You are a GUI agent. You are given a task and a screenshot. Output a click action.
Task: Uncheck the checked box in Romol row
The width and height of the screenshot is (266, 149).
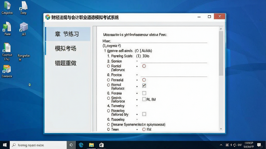point(144,86)
